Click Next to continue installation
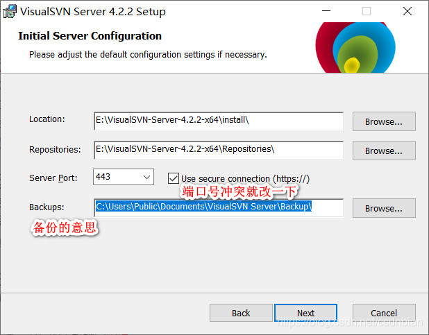The height and width of the screenshot is (335, 429). point(306,313)
